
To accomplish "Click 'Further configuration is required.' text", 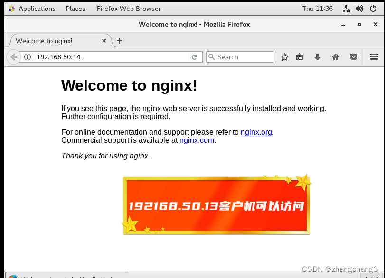I will [116, 116].
